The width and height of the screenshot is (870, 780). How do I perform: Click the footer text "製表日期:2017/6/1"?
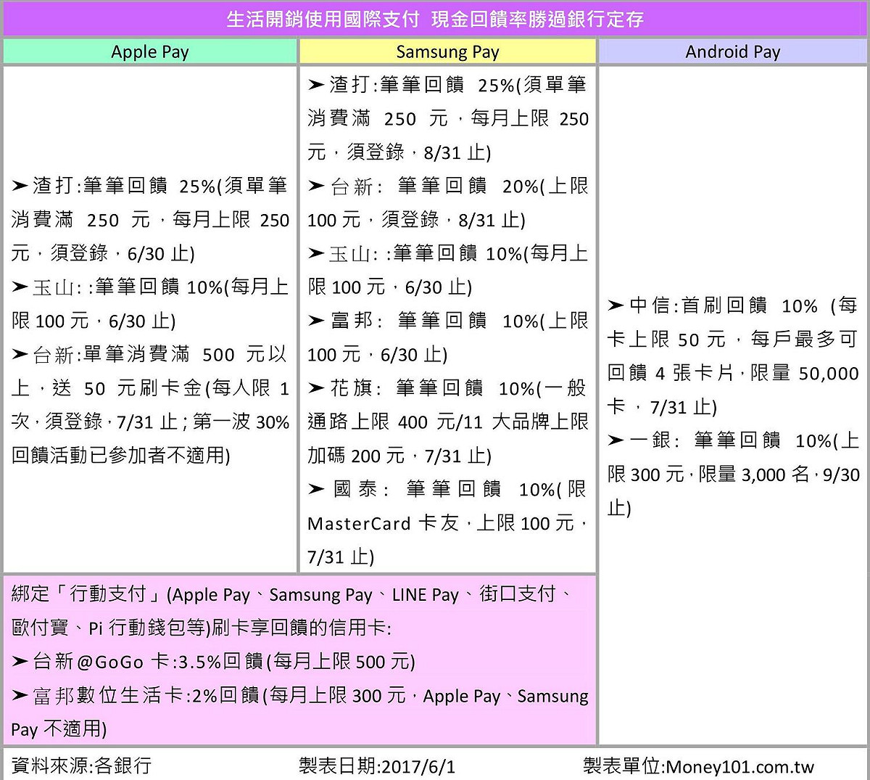(377, 765)
